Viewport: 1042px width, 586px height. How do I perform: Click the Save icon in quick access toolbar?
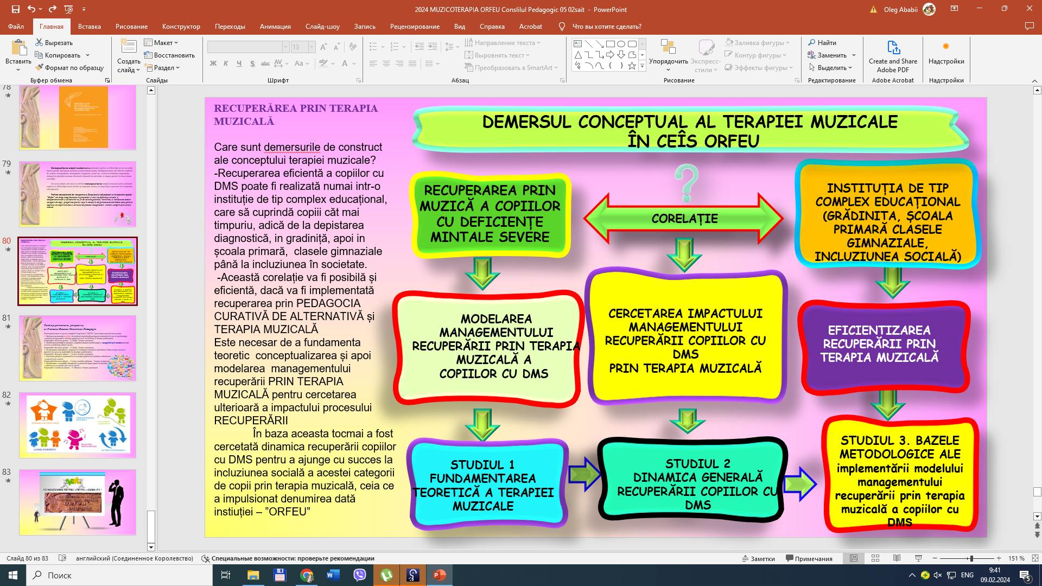coord(16,9)
